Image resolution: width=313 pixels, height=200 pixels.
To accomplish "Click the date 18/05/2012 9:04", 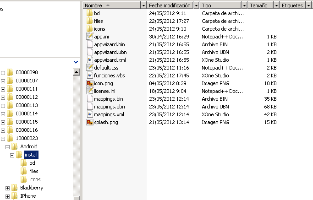I will point(168,91).
